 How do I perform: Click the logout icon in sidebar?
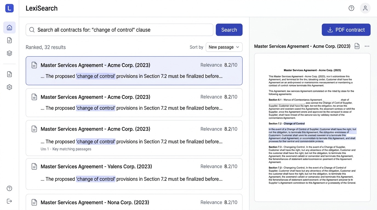coord(9,201)
